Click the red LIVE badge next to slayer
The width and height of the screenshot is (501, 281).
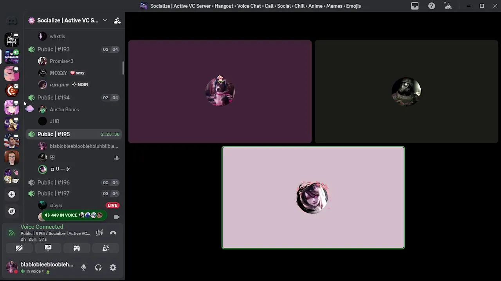click(112, 205)
